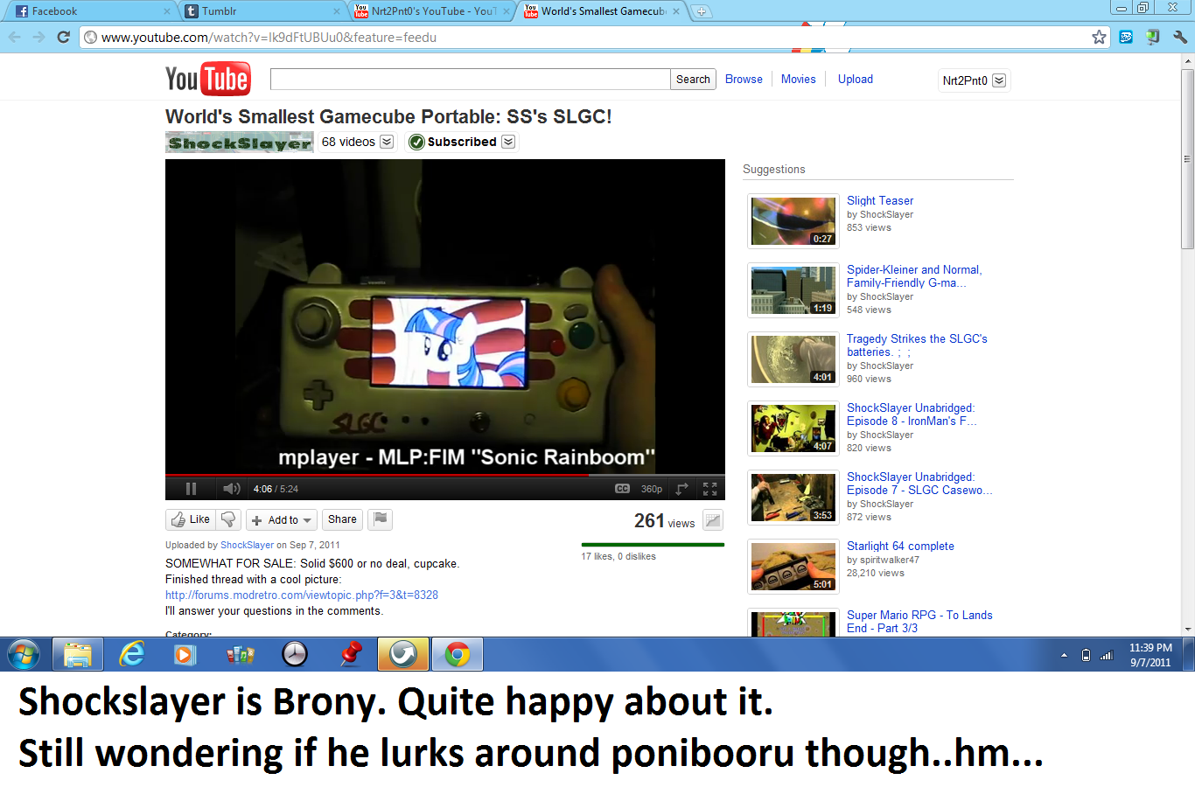Bookmark this page with the star
The image size is (1195, 787).
coord(1099,37)
